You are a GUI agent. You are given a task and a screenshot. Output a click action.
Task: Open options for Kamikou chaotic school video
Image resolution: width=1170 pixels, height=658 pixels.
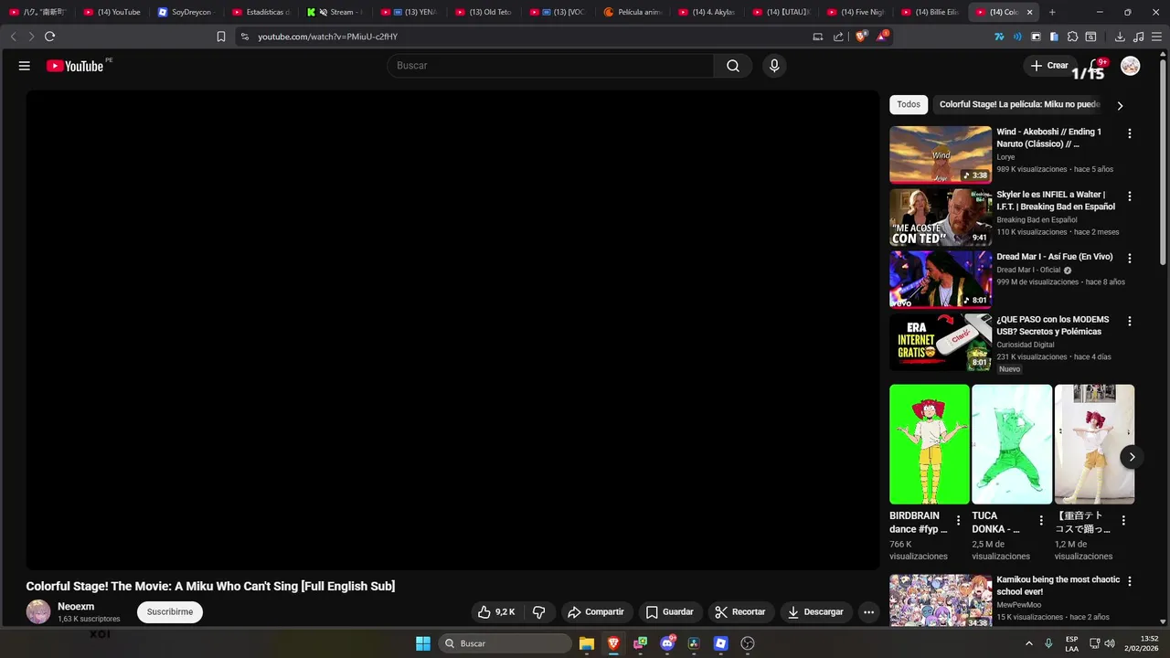[1130, 581]
